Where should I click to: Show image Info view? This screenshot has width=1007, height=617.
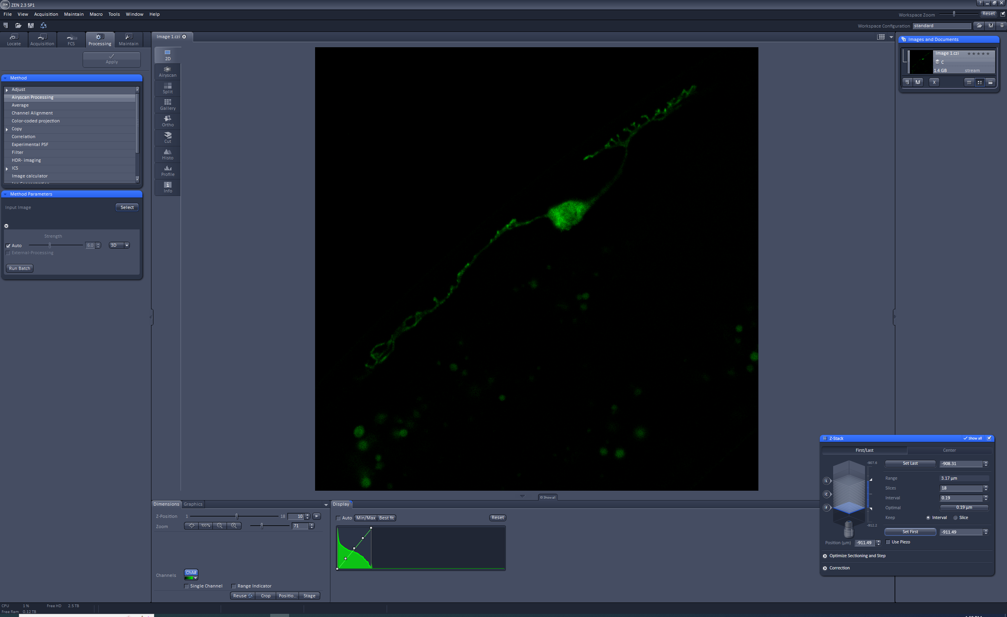168,187
